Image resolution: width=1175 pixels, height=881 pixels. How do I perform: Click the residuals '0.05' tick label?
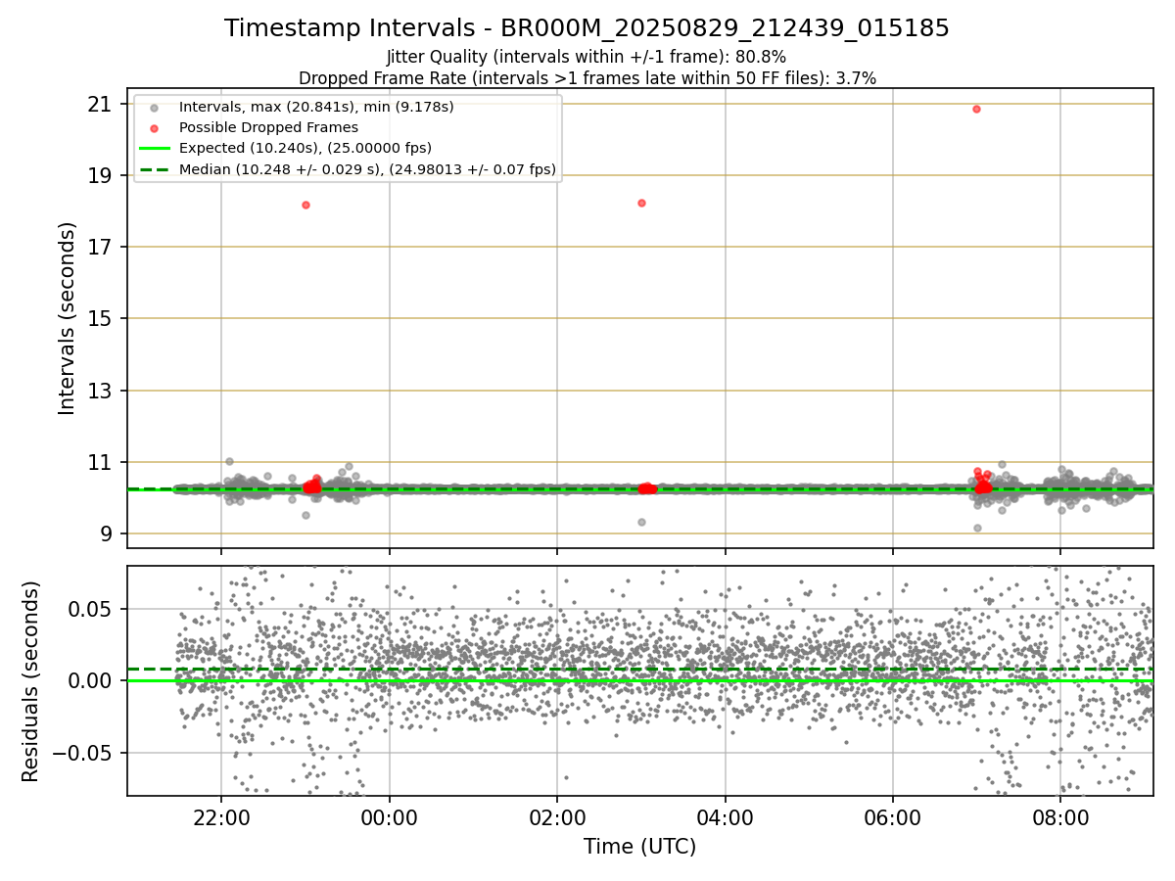click(x=91, y=609)
